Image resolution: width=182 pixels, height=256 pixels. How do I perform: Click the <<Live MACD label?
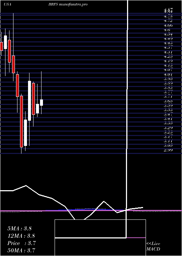pos(153,246)
